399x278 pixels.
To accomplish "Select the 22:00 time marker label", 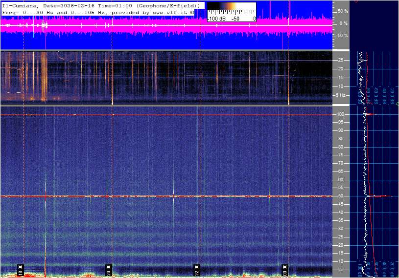I will coord(197,269).
